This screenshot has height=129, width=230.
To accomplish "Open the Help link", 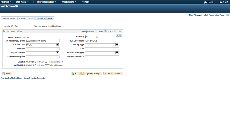I will pos(204,15).
